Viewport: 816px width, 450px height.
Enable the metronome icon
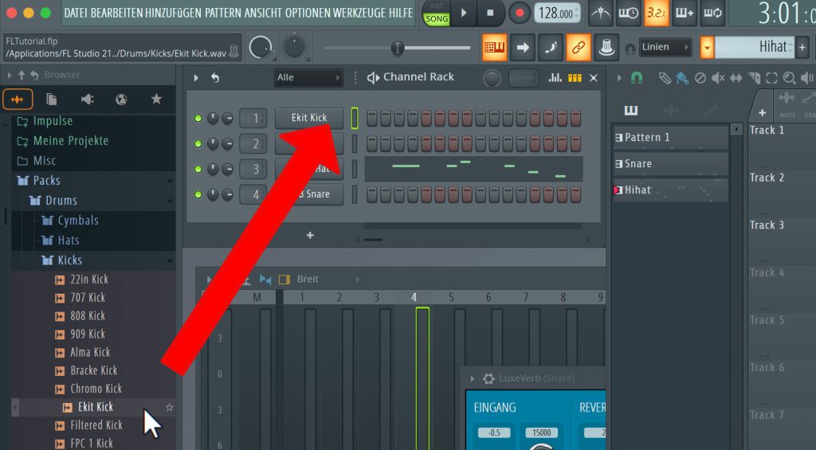[x=601, y=13]
